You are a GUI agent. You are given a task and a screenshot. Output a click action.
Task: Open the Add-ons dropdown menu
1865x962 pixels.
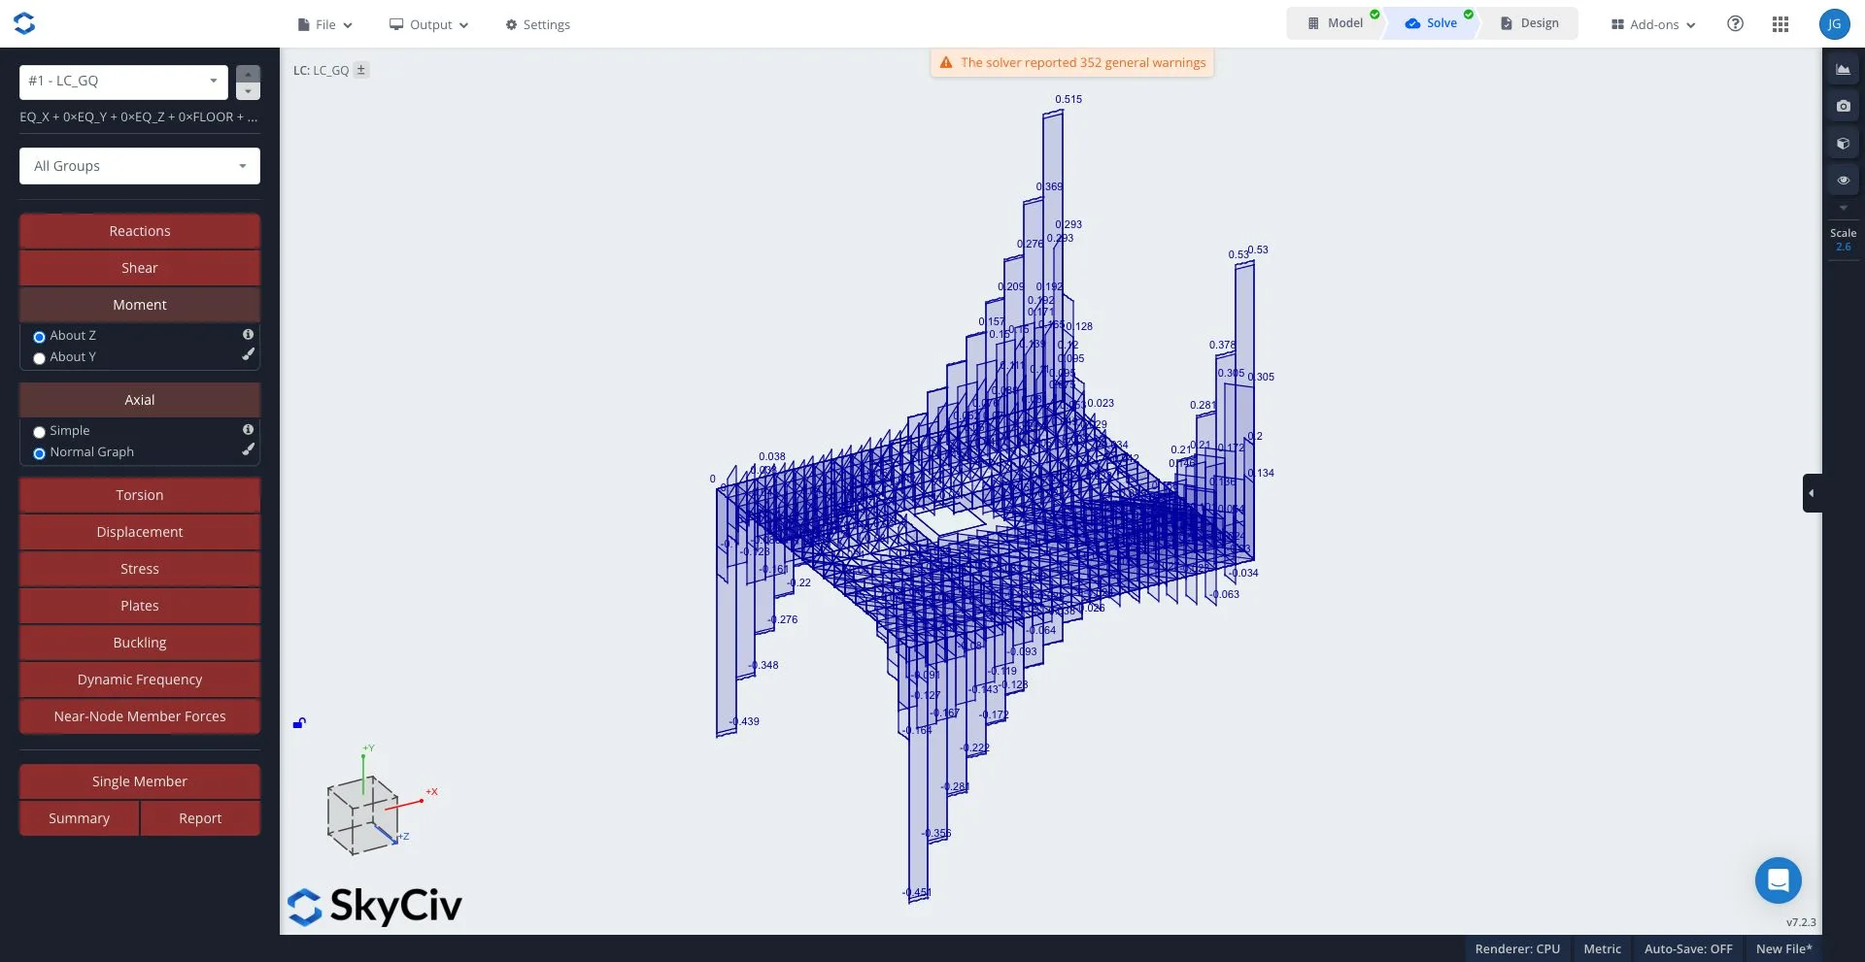tap(1653, 24)
